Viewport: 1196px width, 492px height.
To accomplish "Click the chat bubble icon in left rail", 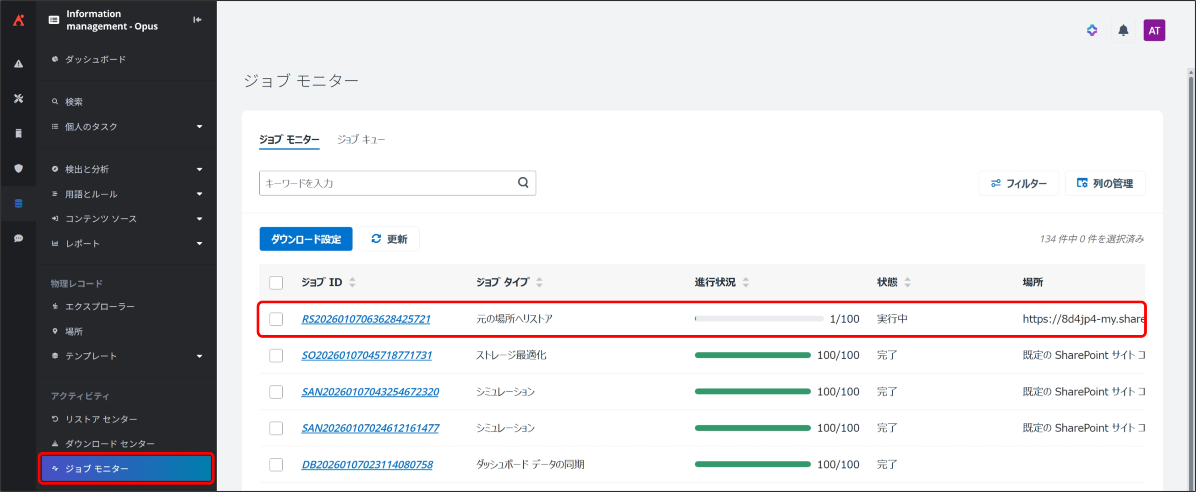I will [x=19, y=239].
